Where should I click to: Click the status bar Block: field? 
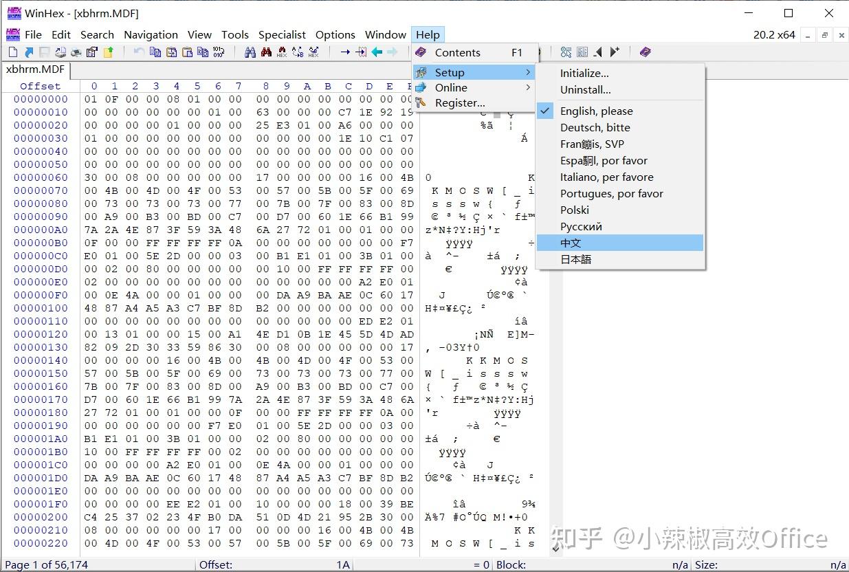tap(592, 565)
